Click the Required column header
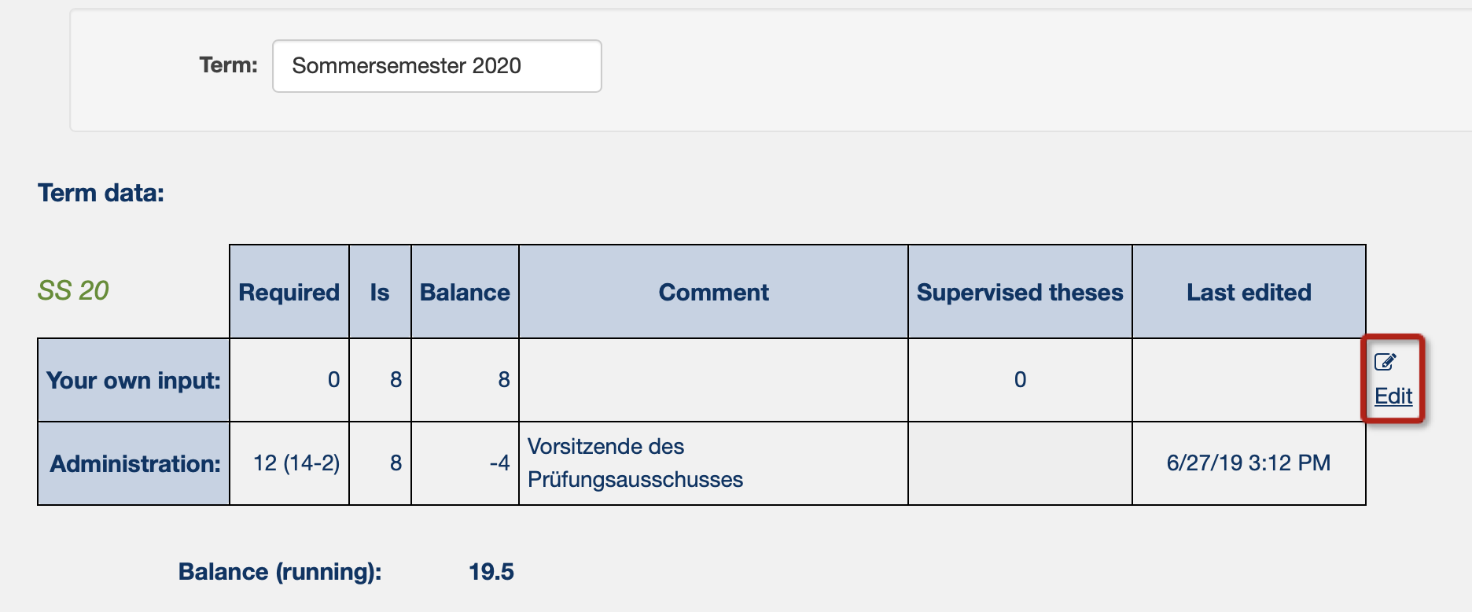Viewport: 1472px width, 612px height. (289, 292)
